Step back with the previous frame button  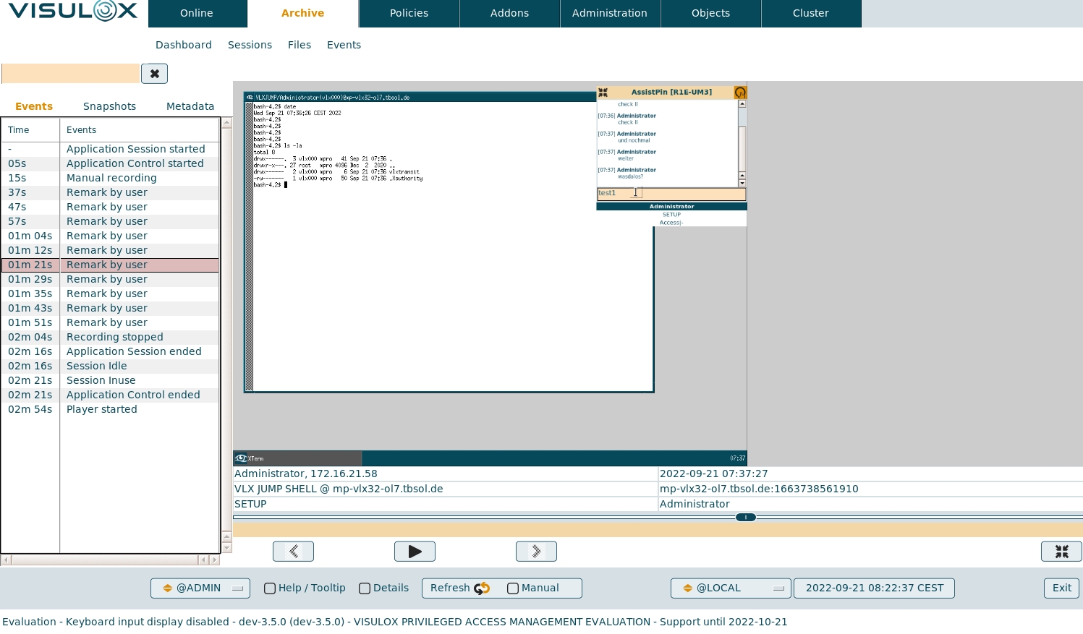pos(293,552)
